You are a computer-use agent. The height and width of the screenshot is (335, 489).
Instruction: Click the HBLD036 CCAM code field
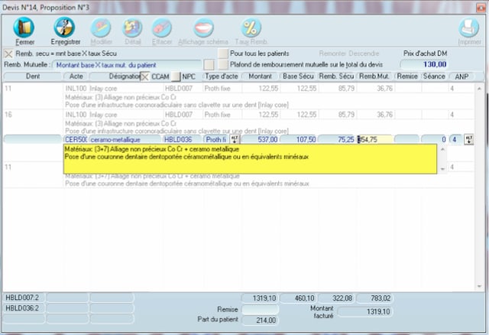[182, 139]
